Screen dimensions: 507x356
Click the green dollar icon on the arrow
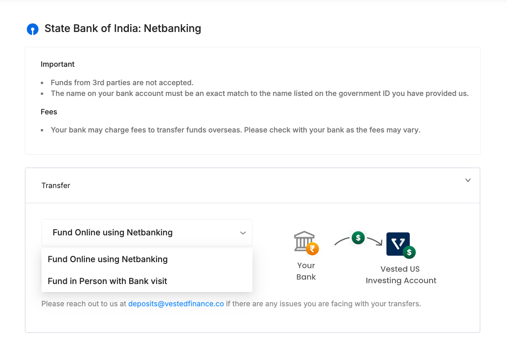click(x=358, y=238)
